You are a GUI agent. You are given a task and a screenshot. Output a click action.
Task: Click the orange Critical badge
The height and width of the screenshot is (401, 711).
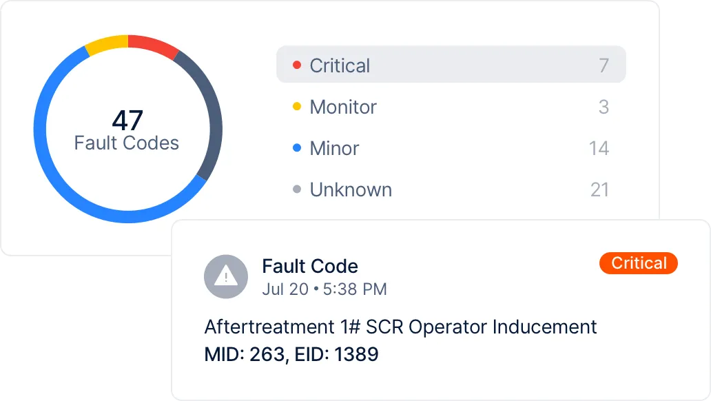pos(637,263)
